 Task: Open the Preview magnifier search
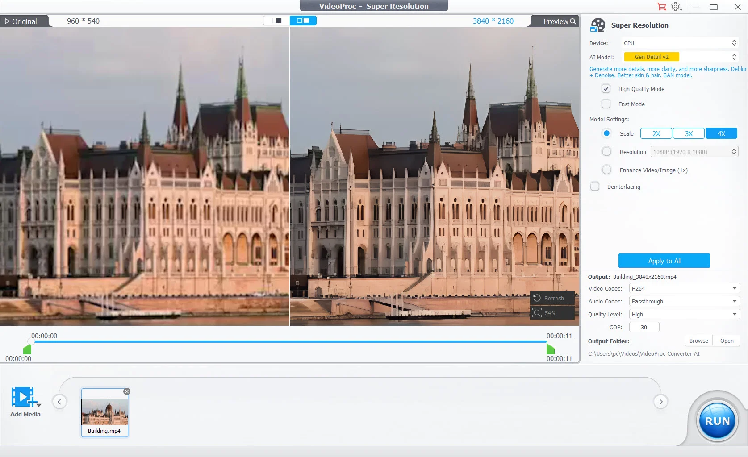point(573,21)
